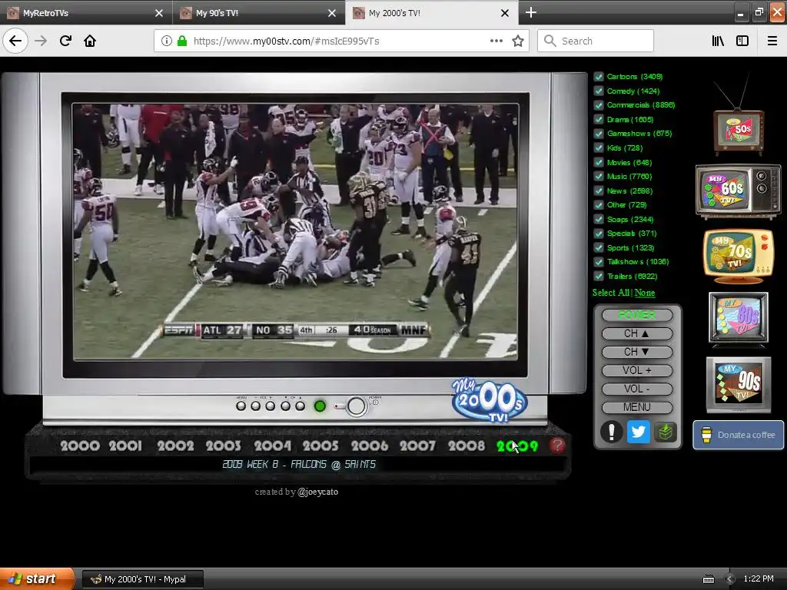Open the hamburger application menu

pyautogui.click(x=772, y=41)
